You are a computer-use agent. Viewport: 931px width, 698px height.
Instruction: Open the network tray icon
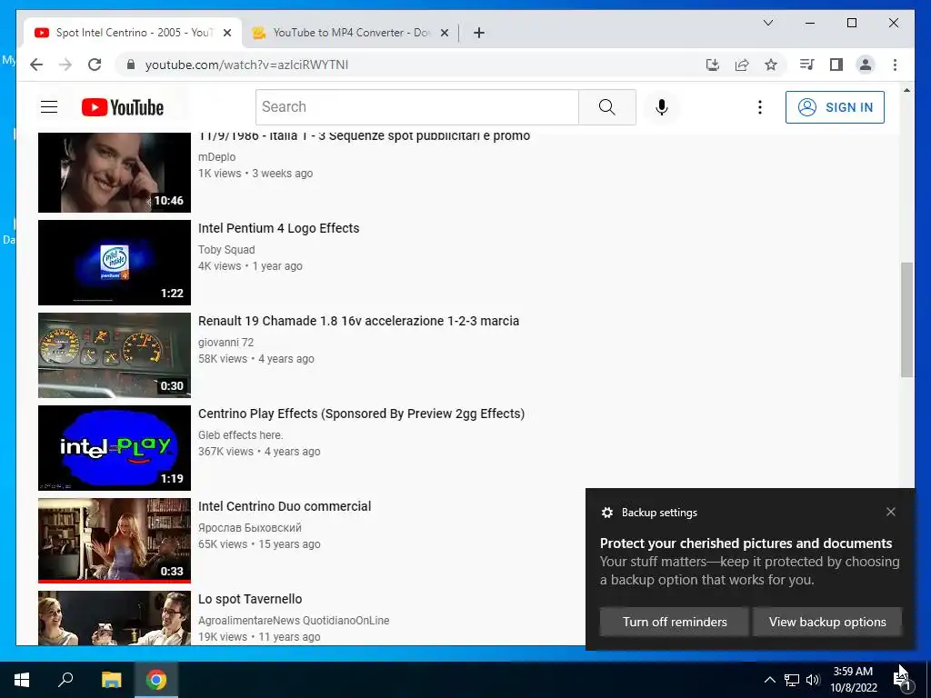click(x=792, y=680)
